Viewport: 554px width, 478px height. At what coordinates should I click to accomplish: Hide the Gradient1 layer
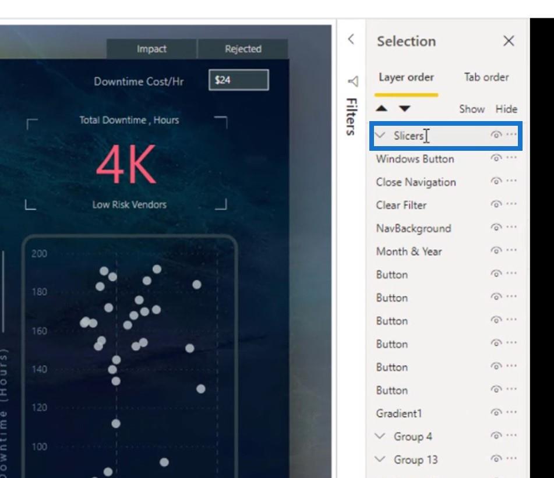[x=496, y=412]
